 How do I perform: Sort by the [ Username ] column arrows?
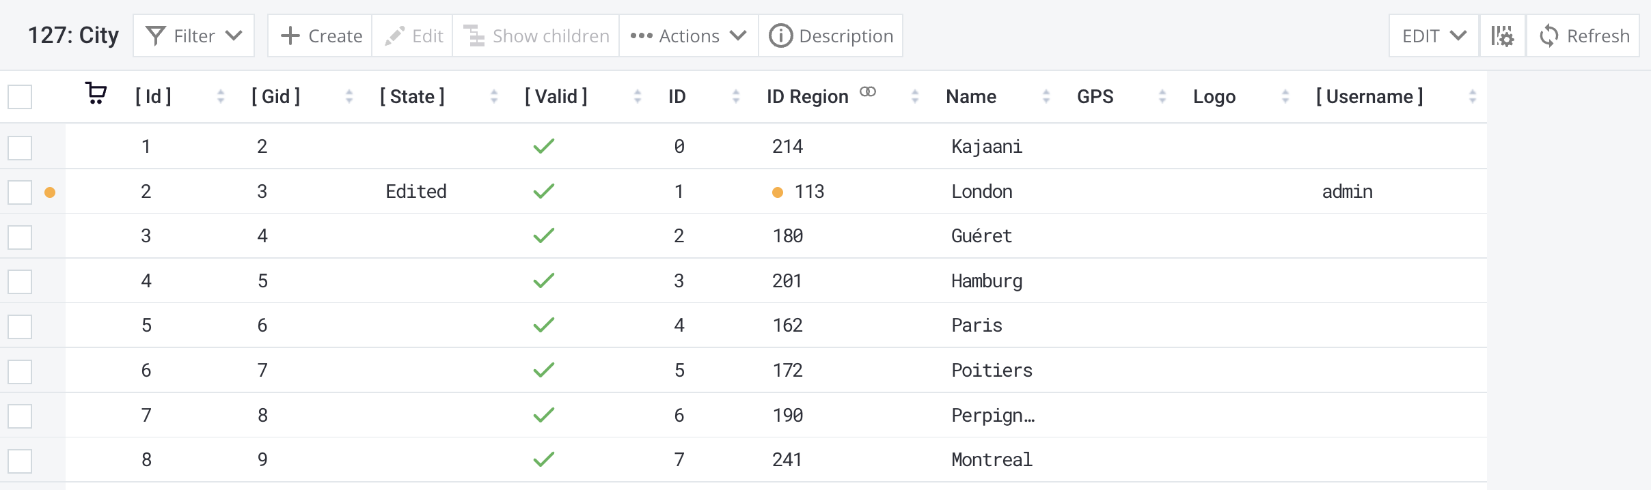pos(1472,97)
